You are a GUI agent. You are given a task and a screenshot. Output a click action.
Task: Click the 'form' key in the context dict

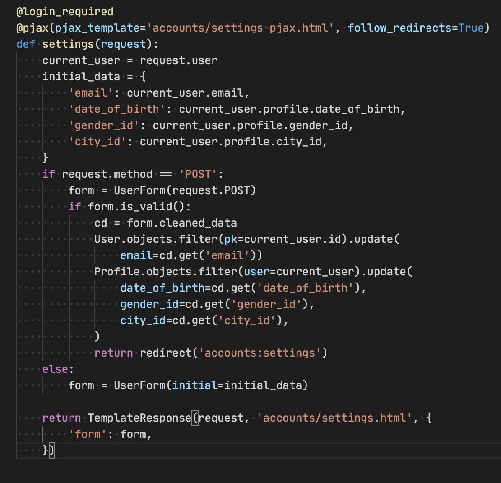coord(88,434)
